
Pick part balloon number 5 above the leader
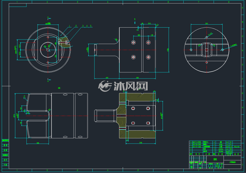point(91,26)
